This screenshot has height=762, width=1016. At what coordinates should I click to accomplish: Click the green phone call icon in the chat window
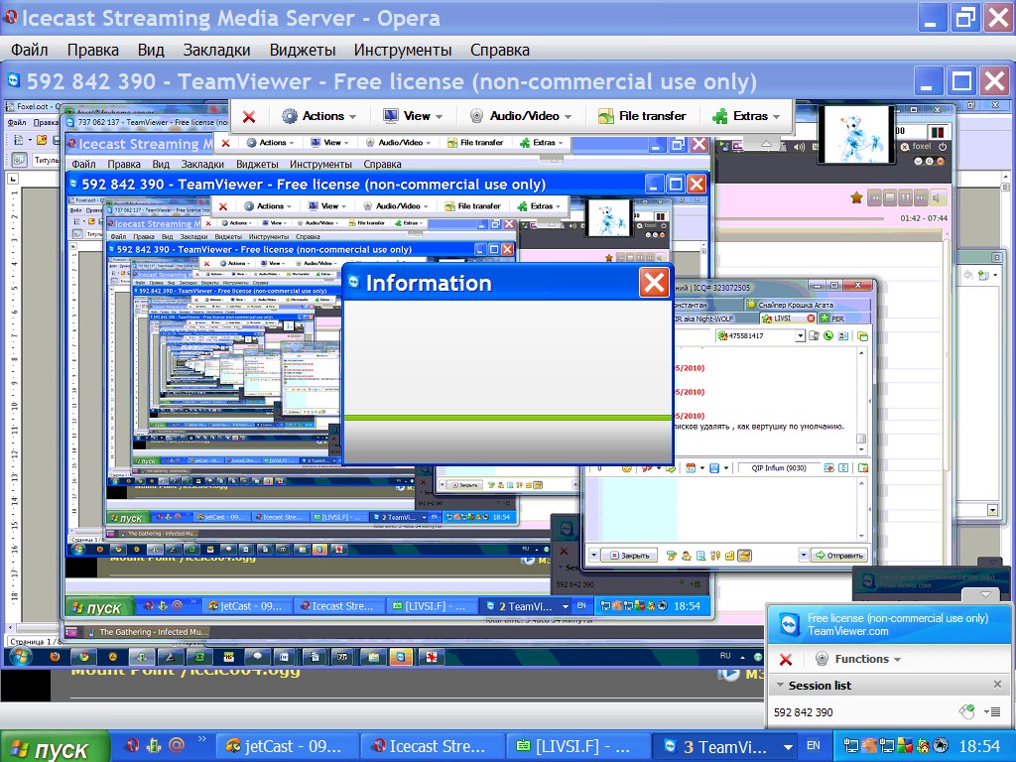(828, 335)
